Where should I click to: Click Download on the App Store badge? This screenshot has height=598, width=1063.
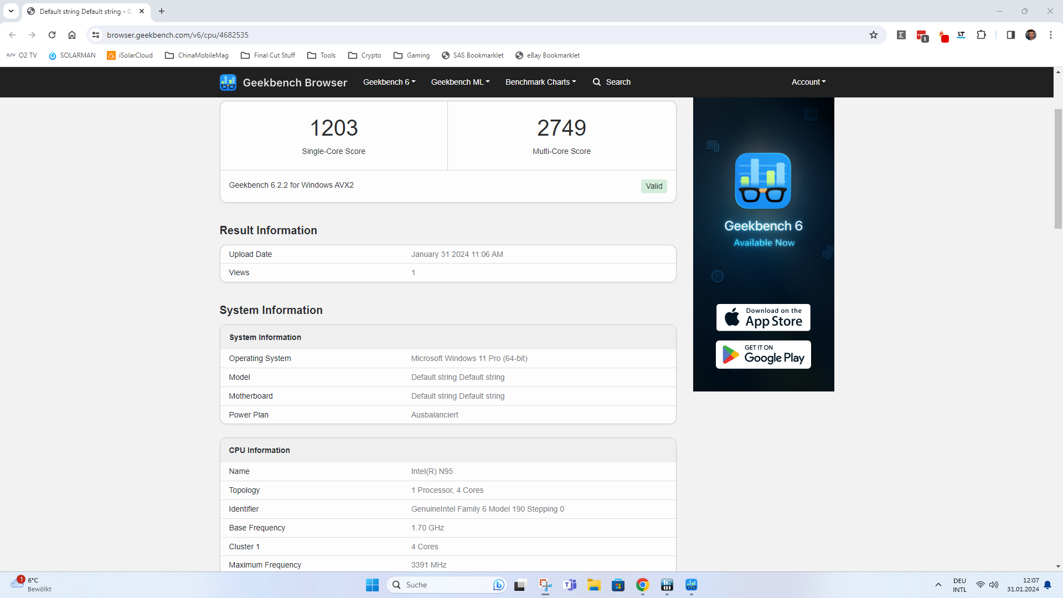(x=763, y=317)
